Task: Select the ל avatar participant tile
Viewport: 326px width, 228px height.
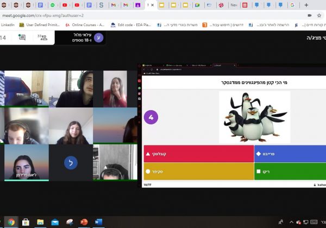Action: point(71,162)
